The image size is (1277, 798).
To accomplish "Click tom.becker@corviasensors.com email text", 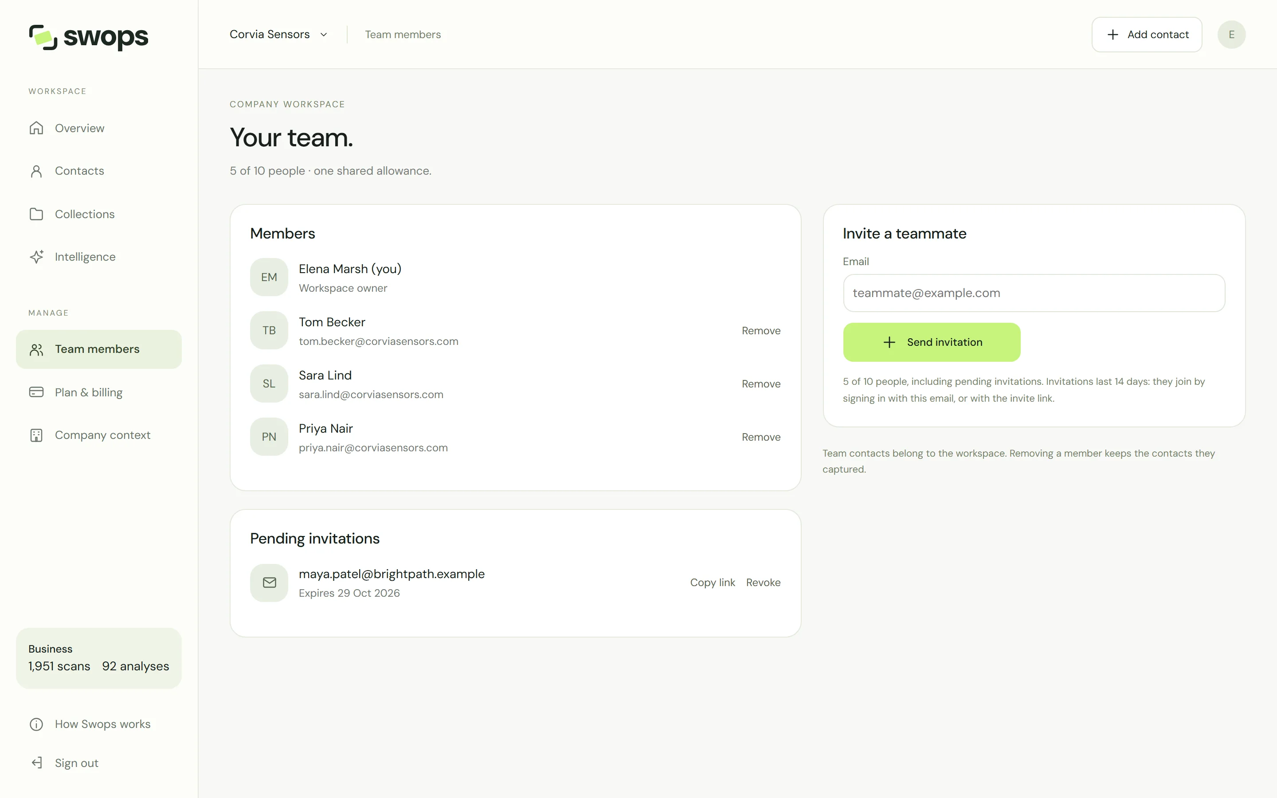I will [x=378, y=342].
